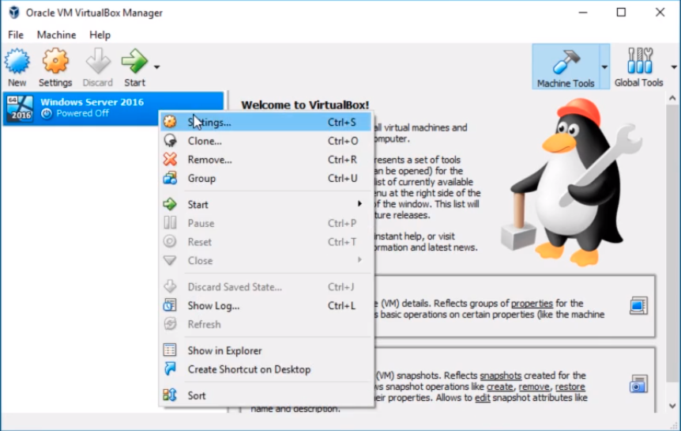Click the green Start arrow toolbar icon
The image size is (681, 431).
coord(134,62)
